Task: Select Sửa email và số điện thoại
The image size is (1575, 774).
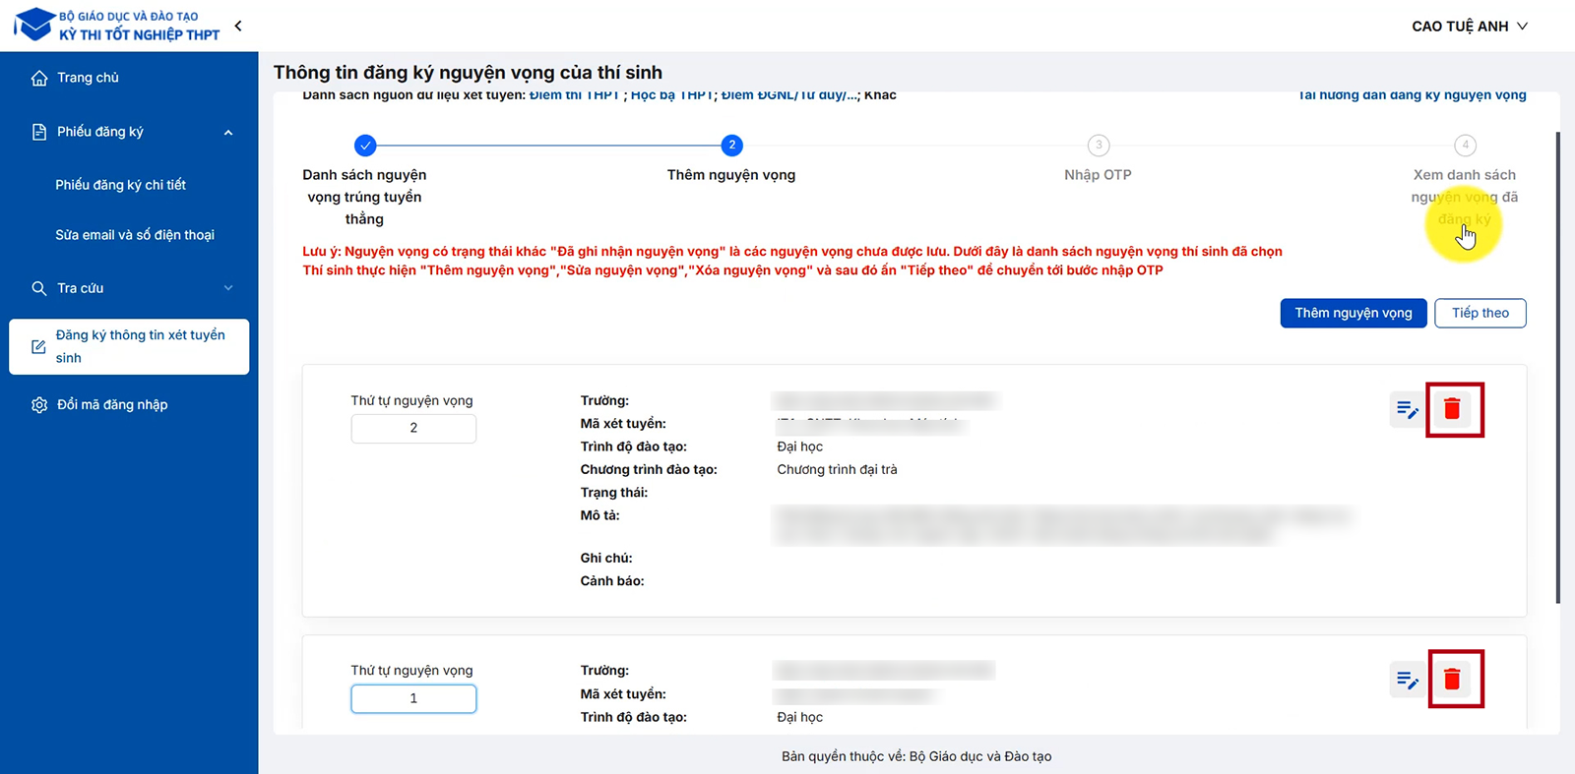Action: click(135, 235)
